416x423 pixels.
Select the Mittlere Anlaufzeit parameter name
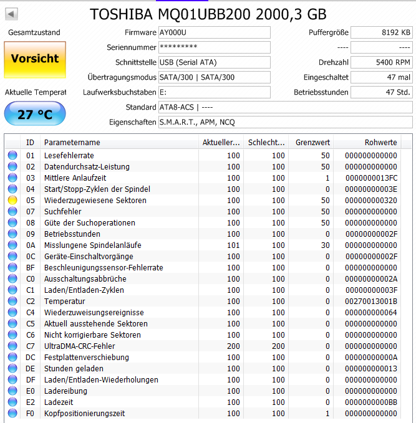[x=75, y=178]
